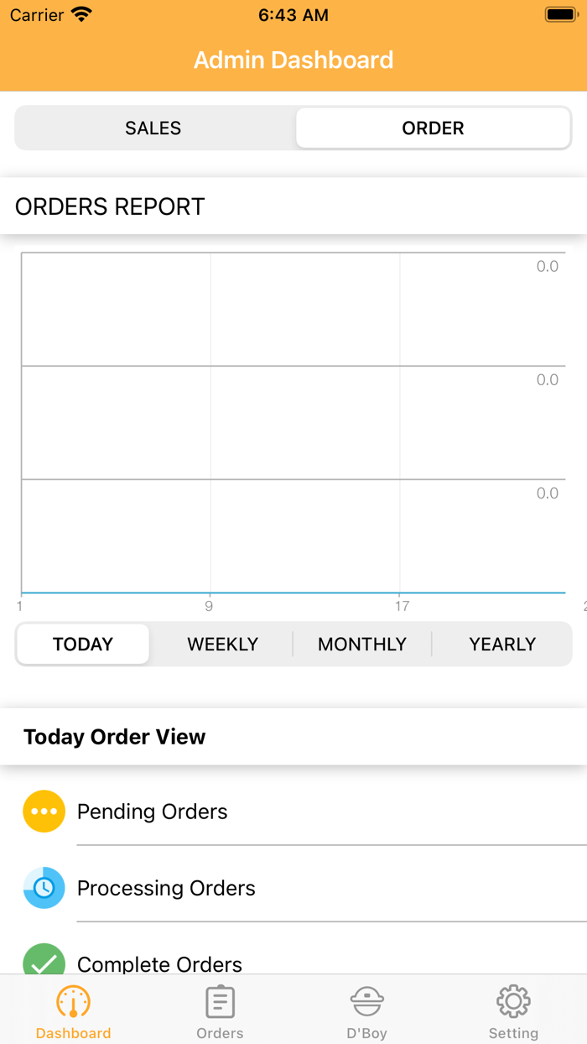This screenshot has width=587, height=1044.
Task: Tap the ORDERS REPORT heading
Action: coord(110,206)
